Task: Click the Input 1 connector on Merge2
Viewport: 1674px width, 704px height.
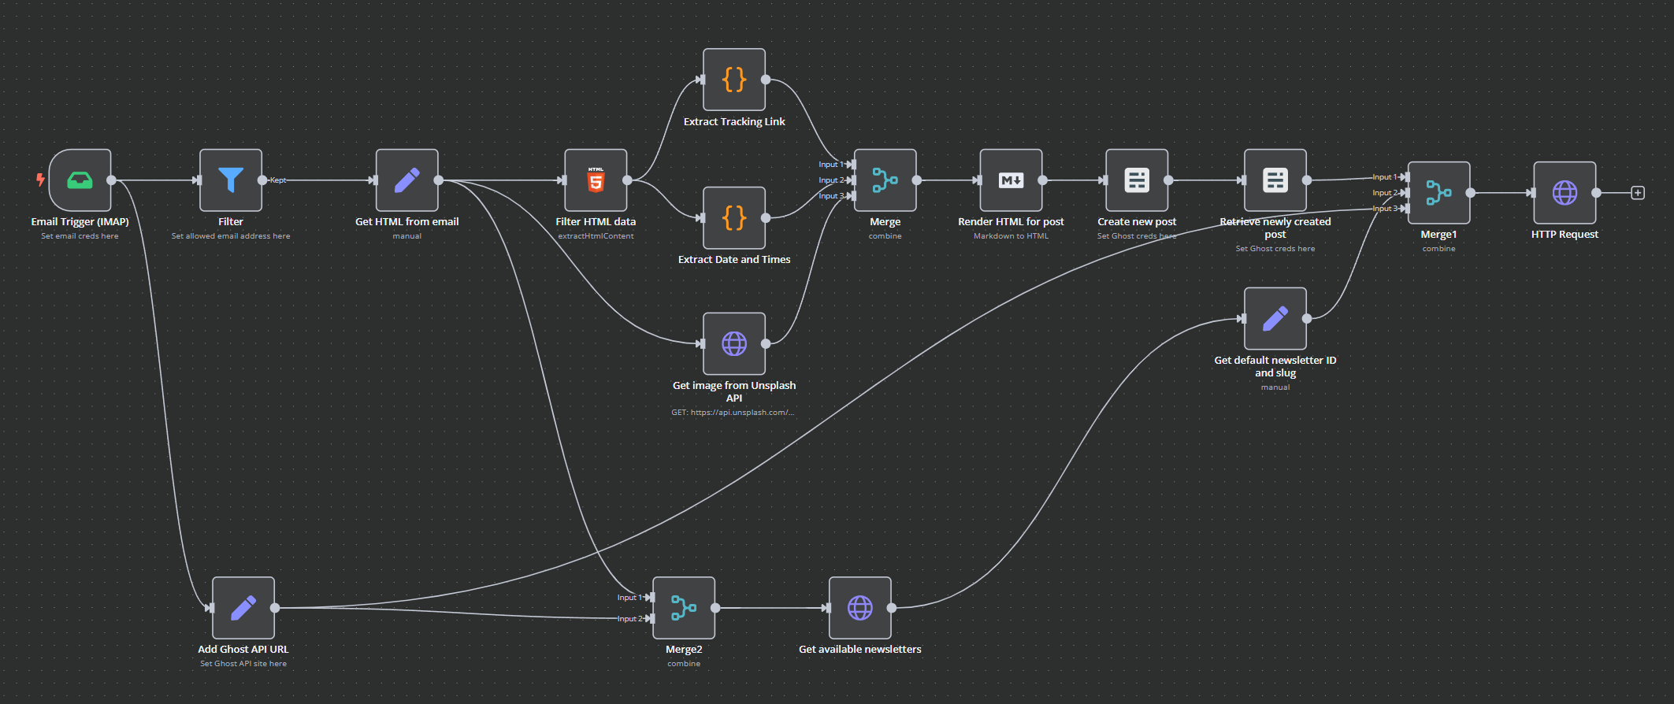Action: point(650,598)
